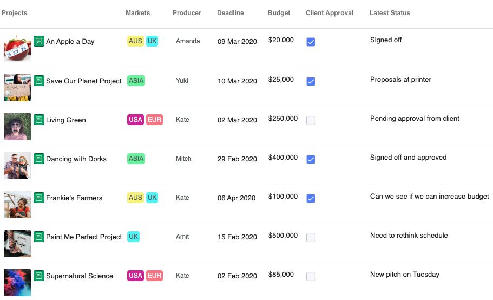Click the green document icon for Living Green
The width and height of the screenshot is (493, 300).
click(39, 120)
